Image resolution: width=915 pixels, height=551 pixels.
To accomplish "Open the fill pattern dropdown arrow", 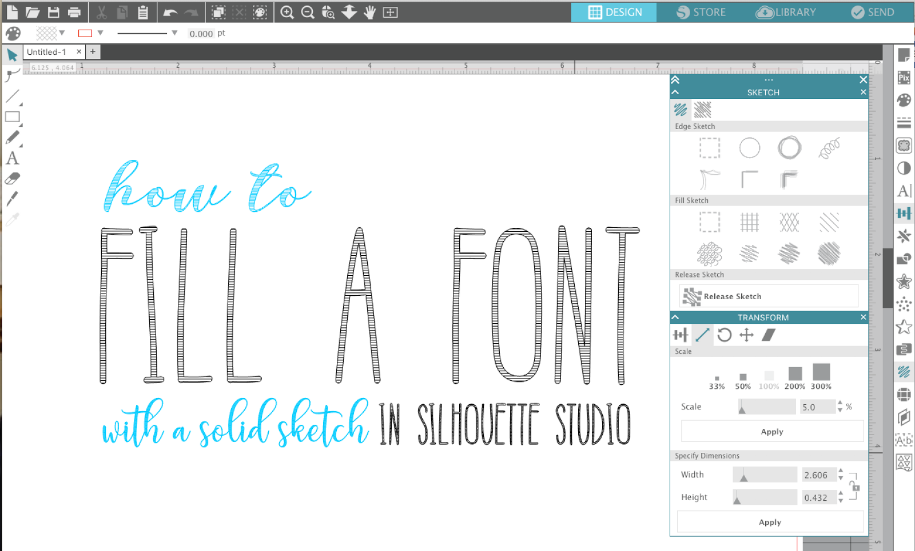I will [62, 33].
